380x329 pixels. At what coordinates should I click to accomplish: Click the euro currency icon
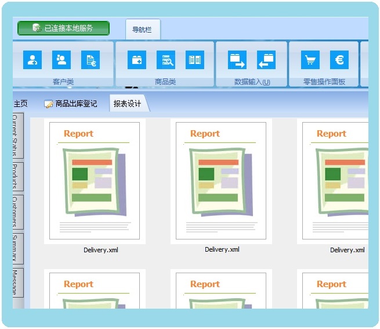point(339,60)
